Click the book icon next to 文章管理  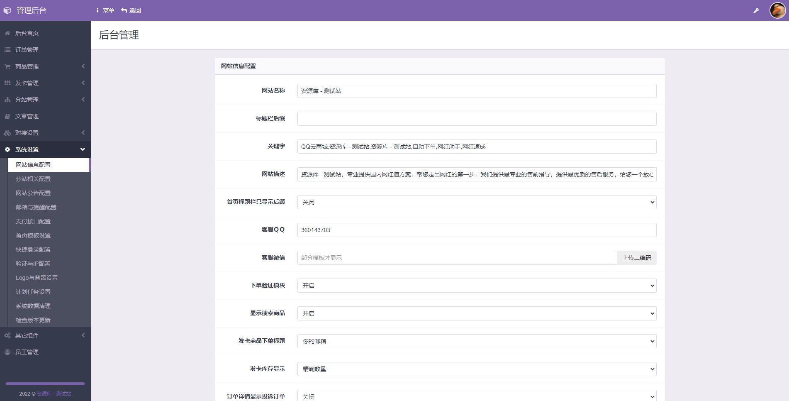[x=7, y=116]
